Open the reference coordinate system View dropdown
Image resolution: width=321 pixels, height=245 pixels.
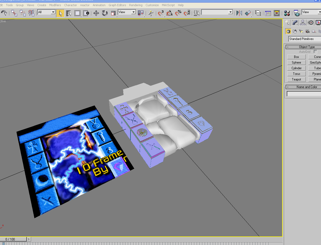point(127,12)
